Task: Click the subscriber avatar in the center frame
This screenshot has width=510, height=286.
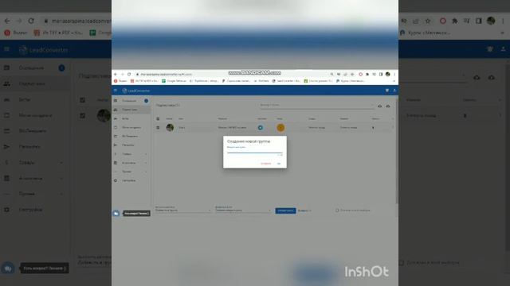Action: [170, 127]
